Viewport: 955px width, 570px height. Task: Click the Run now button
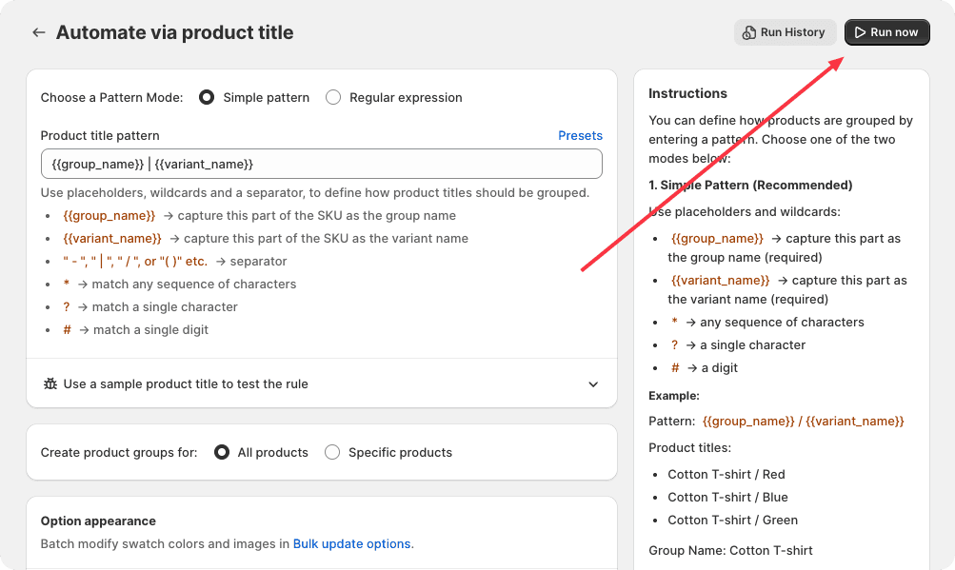click(x=886, y=32)
